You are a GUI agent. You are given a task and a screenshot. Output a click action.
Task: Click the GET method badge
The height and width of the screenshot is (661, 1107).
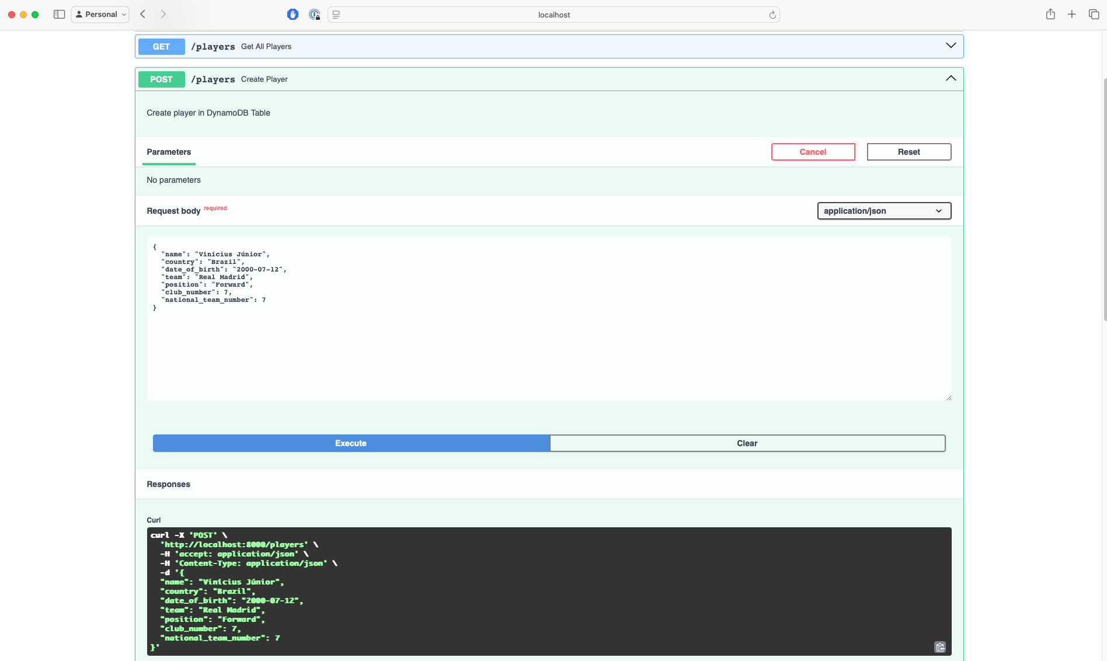pyautogui.click(x=161, y=47)
